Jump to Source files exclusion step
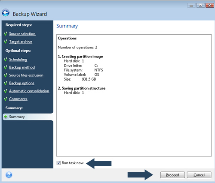Image resolution: width=215 pixels, height=183 pixels. [26, 75]
